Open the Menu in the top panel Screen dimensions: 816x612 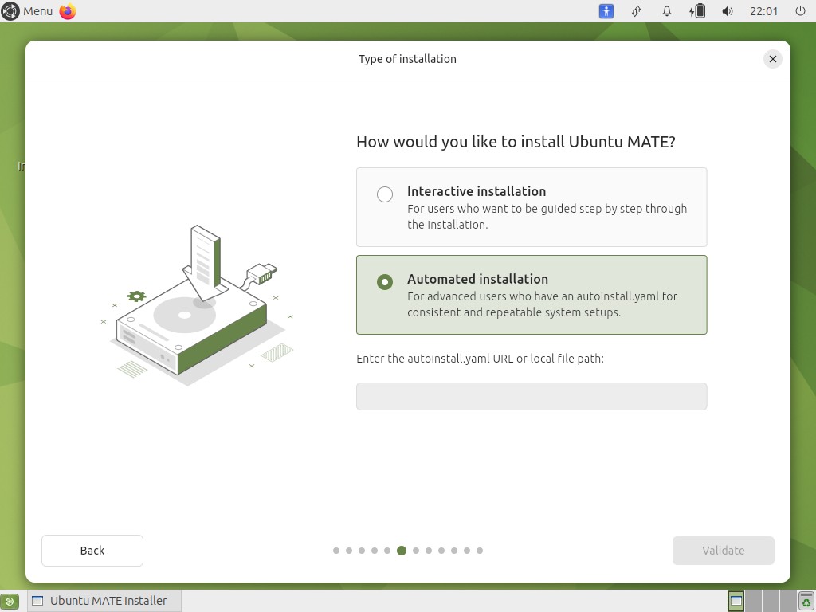click(28, 11)
